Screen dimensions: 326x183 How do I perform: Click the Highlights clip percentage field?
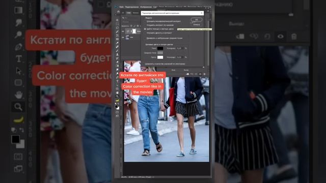180,57
